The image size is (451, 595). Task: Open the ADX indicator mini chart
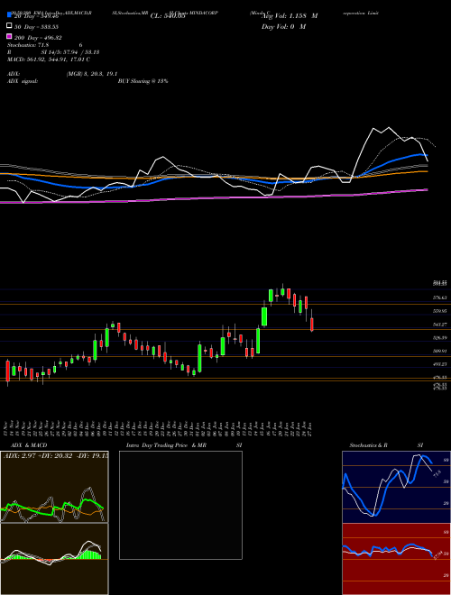tap(54, 487)
